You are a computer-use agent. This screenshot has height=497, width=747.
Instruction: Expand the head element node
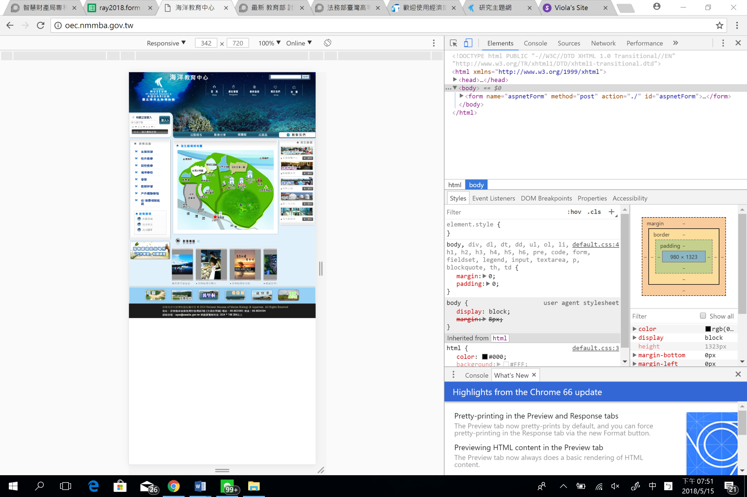point(455,80)
